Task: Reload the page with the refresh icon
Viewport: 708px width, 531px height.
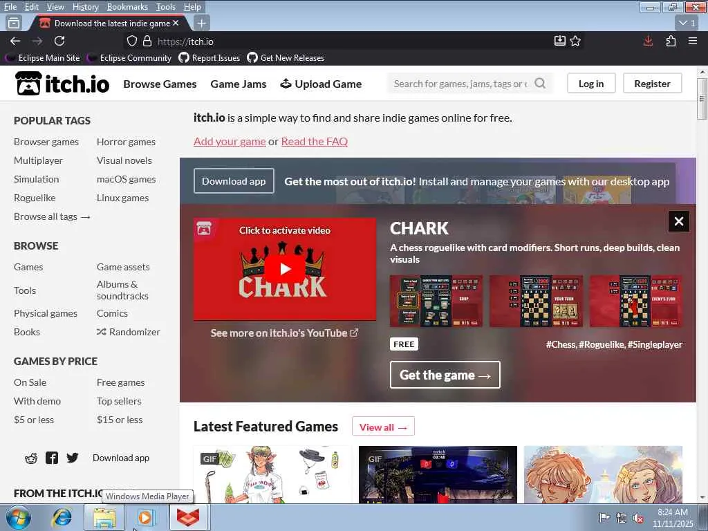Action: pyautogui.click(x=59, y=41)
